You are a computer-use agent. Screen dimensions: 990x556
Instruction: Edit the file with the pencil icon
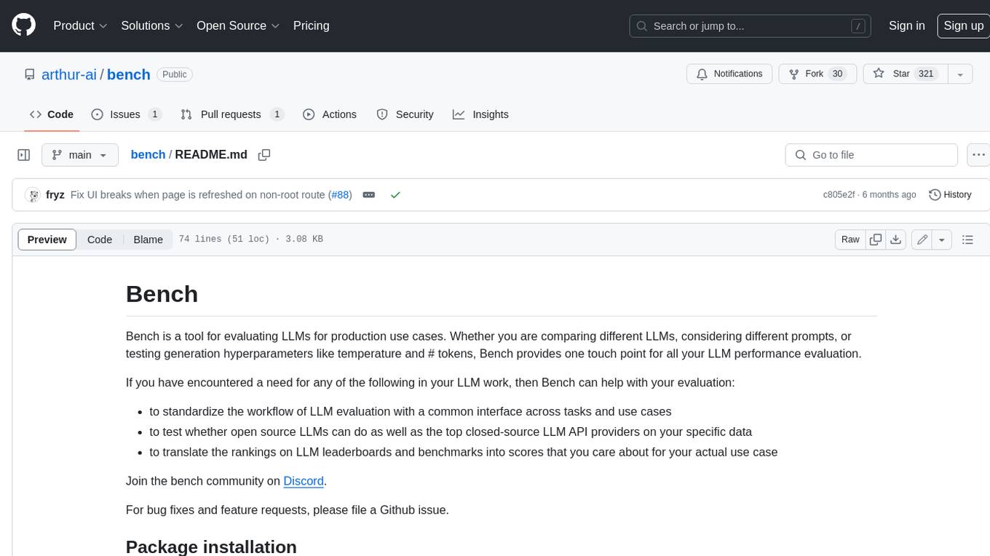pos(922,239)
